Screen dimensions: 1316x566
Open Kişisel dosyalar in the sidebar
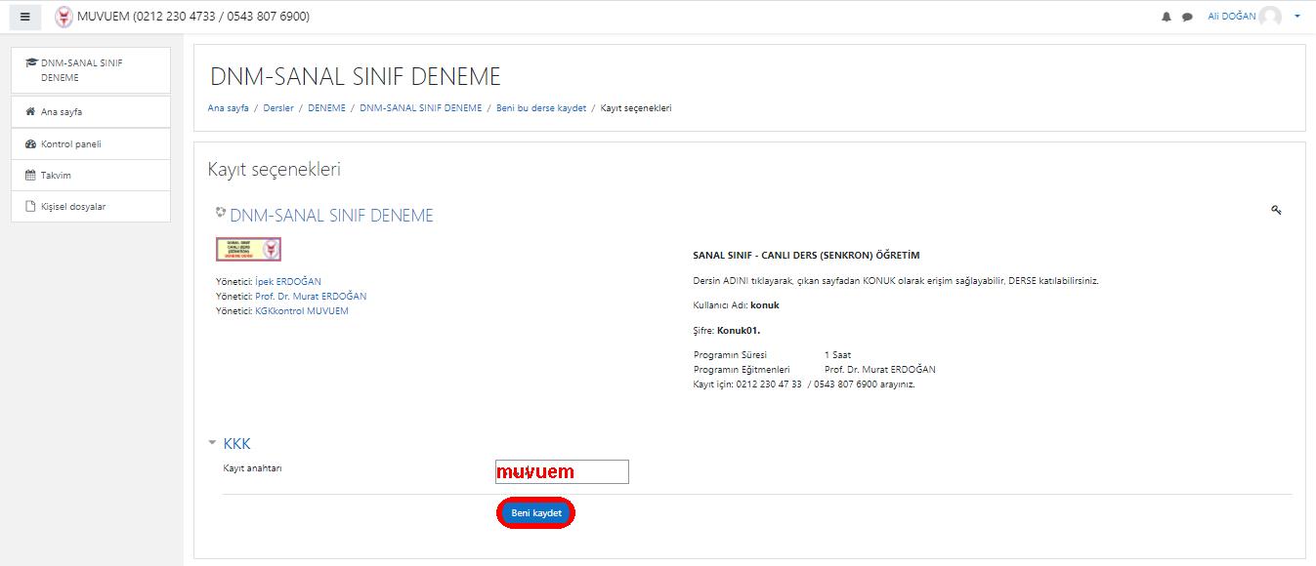[73, 207]
